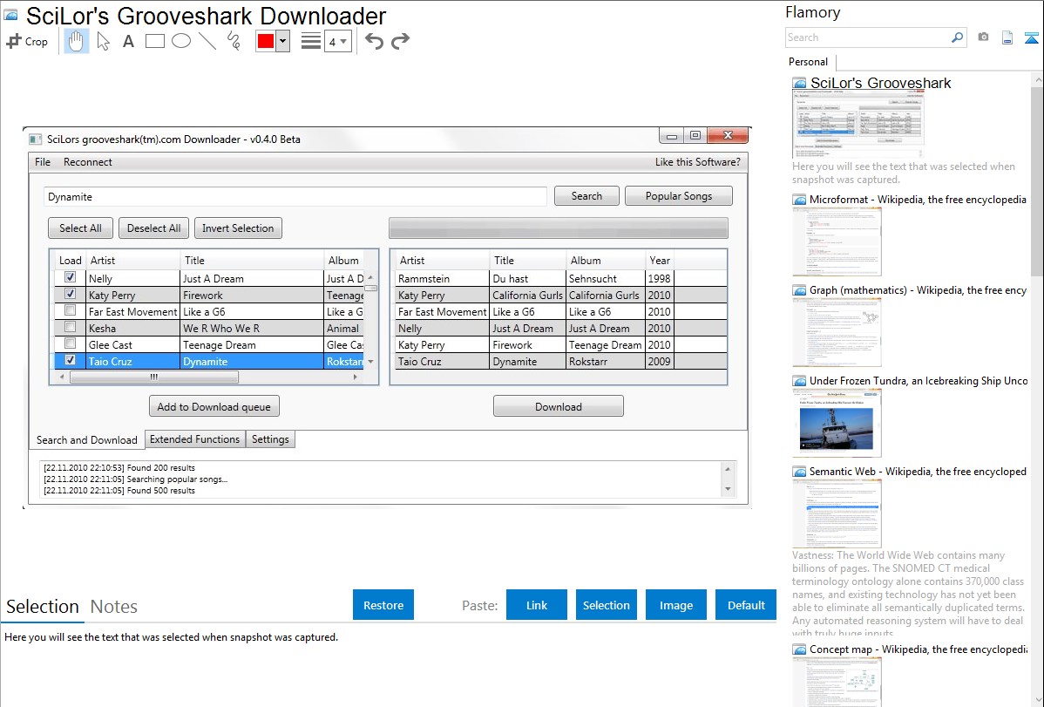Activate the hand pan tool

pos(76,41)
